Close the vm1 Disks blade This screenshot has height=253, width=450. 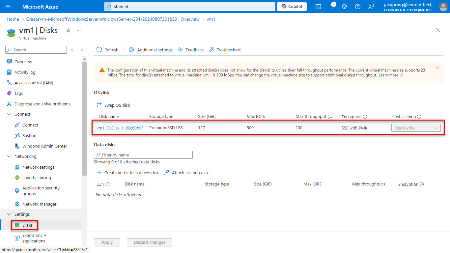click(x=438, y=30)
